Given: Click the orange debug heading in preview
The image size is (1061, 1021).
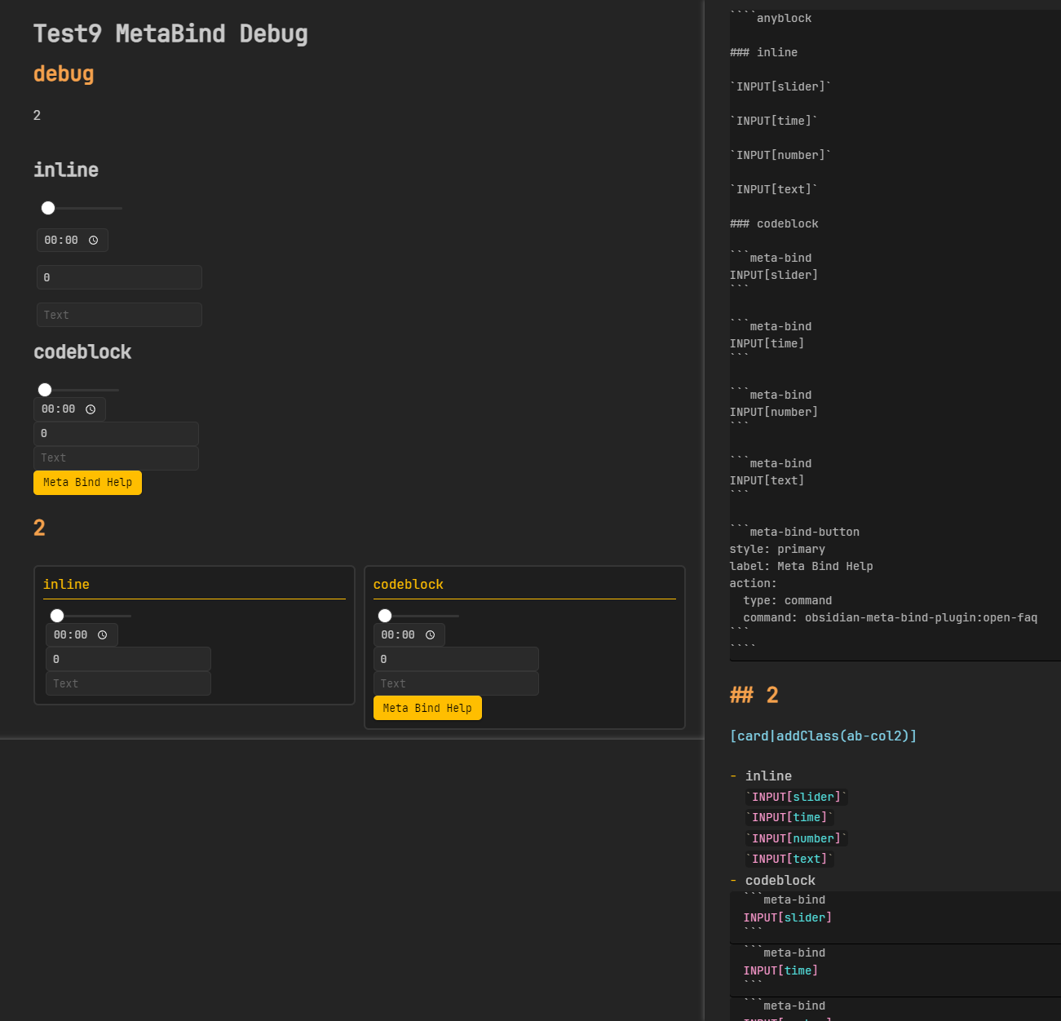Looking at the screenshot, I should [x=64, y=74].
